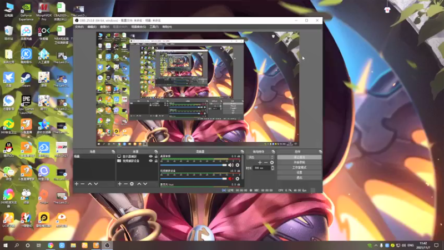Select the video capture device source row

[x=137, y=161]
